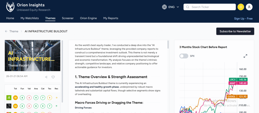Open the Screener tab
The image size is (259, 113).
[68, 18]
